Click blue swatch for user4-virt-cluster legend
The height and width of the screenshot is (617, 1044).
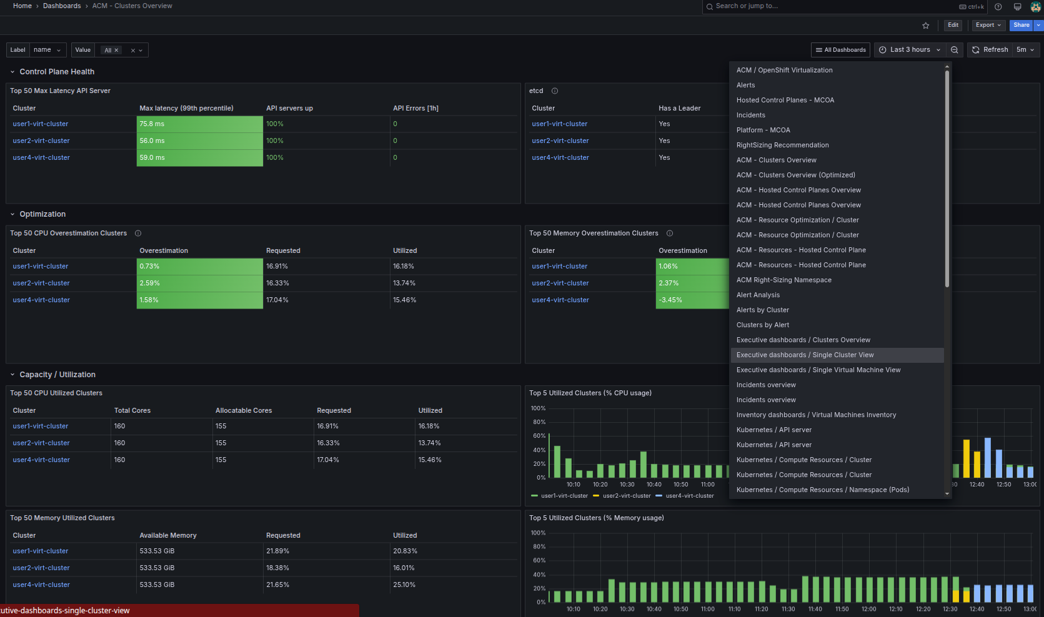point(659,496)
